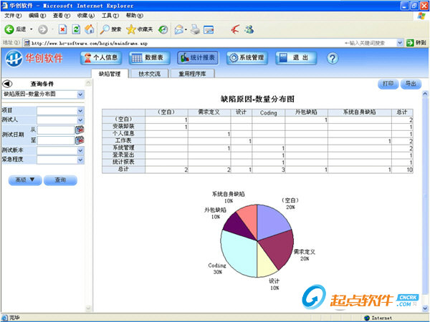Open Messenger people icon
Viewport: 430px width, 322px height.
[x=249, y=29]
